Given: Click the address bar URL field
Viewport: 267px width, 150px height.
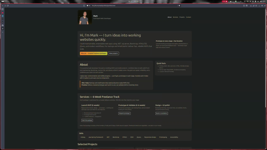Looking at the screenshot, I should pos(134,6).
